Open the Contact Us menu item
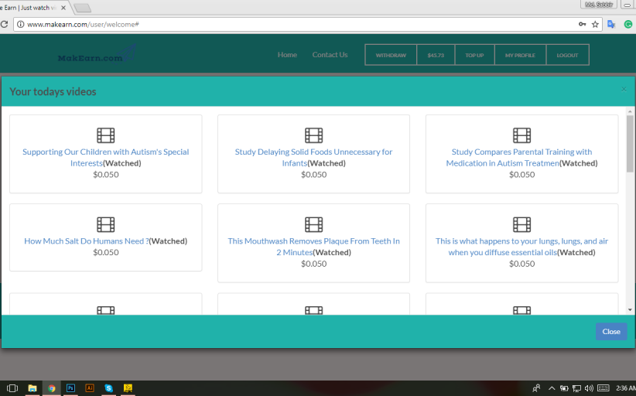 (330, 55)
